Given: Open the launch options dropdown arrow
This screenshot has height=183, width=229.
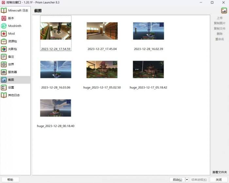Looking at the screenshot, I should pyautogui.click(x=187, y=180).
